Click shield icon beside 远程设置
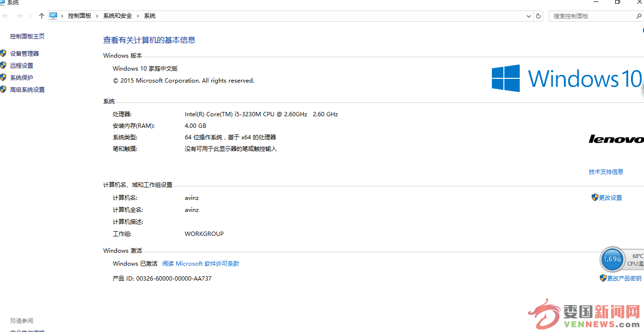The height and width of the screenshot is (332, 644). click(3, 65)
